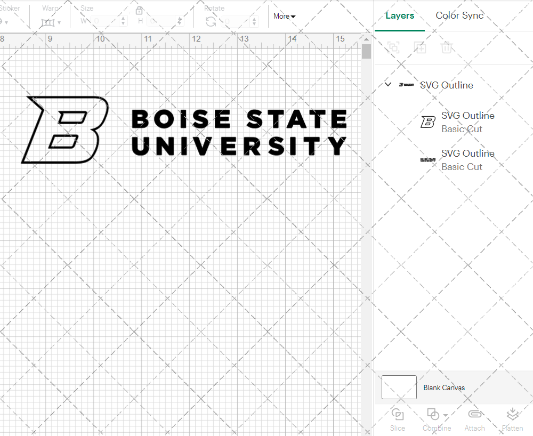Select the Boise State text layer
The image size is (533, 436).
pyautogui.click(x=467, y=160)
